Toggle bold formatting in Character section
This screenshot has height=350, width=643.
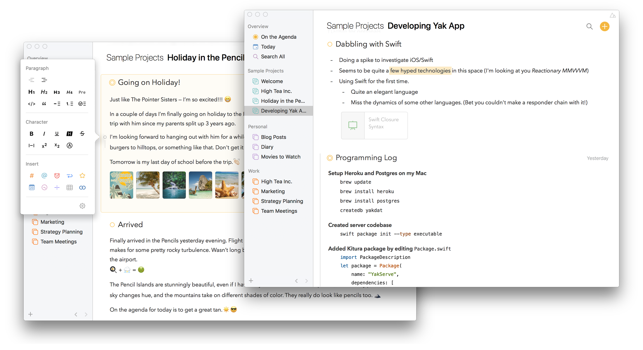pyautogui.click(x=31, y=134)
